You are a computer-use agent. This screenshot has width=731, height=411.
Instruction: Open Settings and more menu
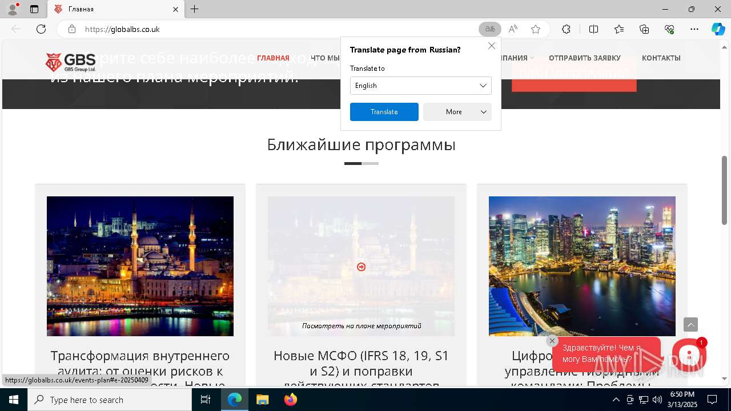(x=694, y=29)
